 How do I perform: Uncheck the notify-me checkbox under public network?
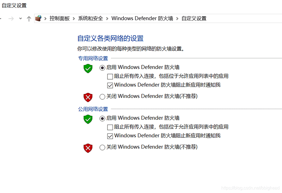pyautogui.click(x=110, y=136)
